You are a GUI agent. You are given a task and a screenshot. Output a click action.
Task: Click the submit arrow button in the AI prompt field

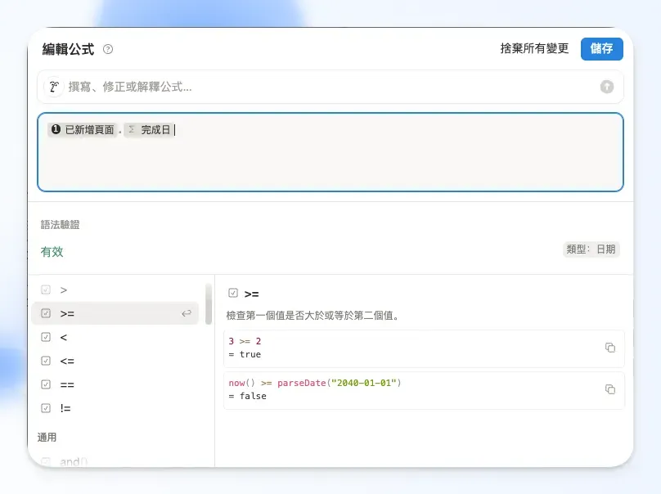click(607, 87)
